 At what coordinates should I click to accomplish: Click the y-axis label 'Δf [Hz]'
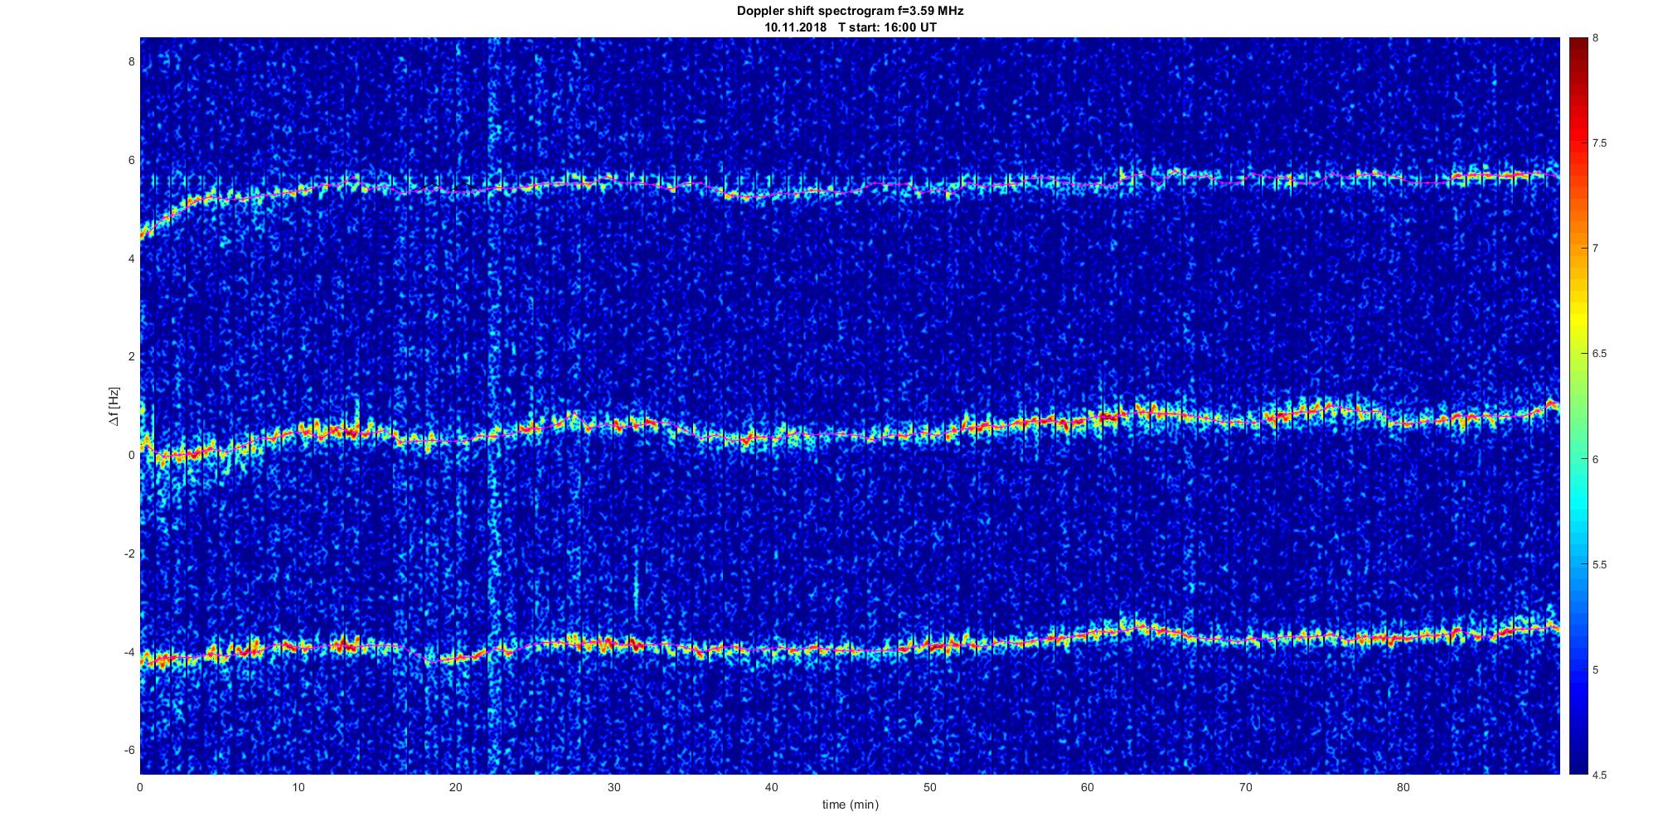coord(114,407)
